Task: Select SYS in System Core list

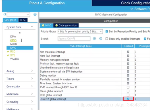Action: click(13, 55)
